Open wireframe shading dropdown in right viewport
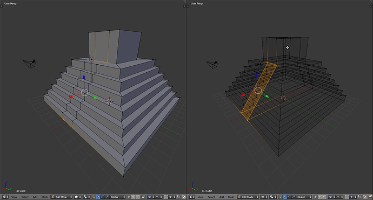Screen dimensions: 373x200 tap(264, 197)
